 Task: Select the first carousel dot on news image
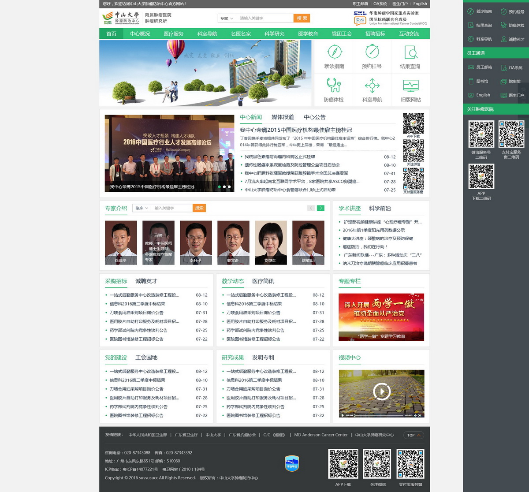coord(220,187)
